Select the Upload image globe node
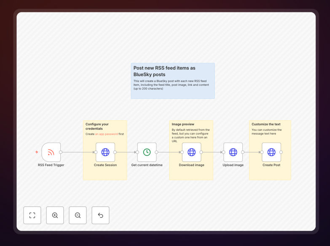 point(233,152)
